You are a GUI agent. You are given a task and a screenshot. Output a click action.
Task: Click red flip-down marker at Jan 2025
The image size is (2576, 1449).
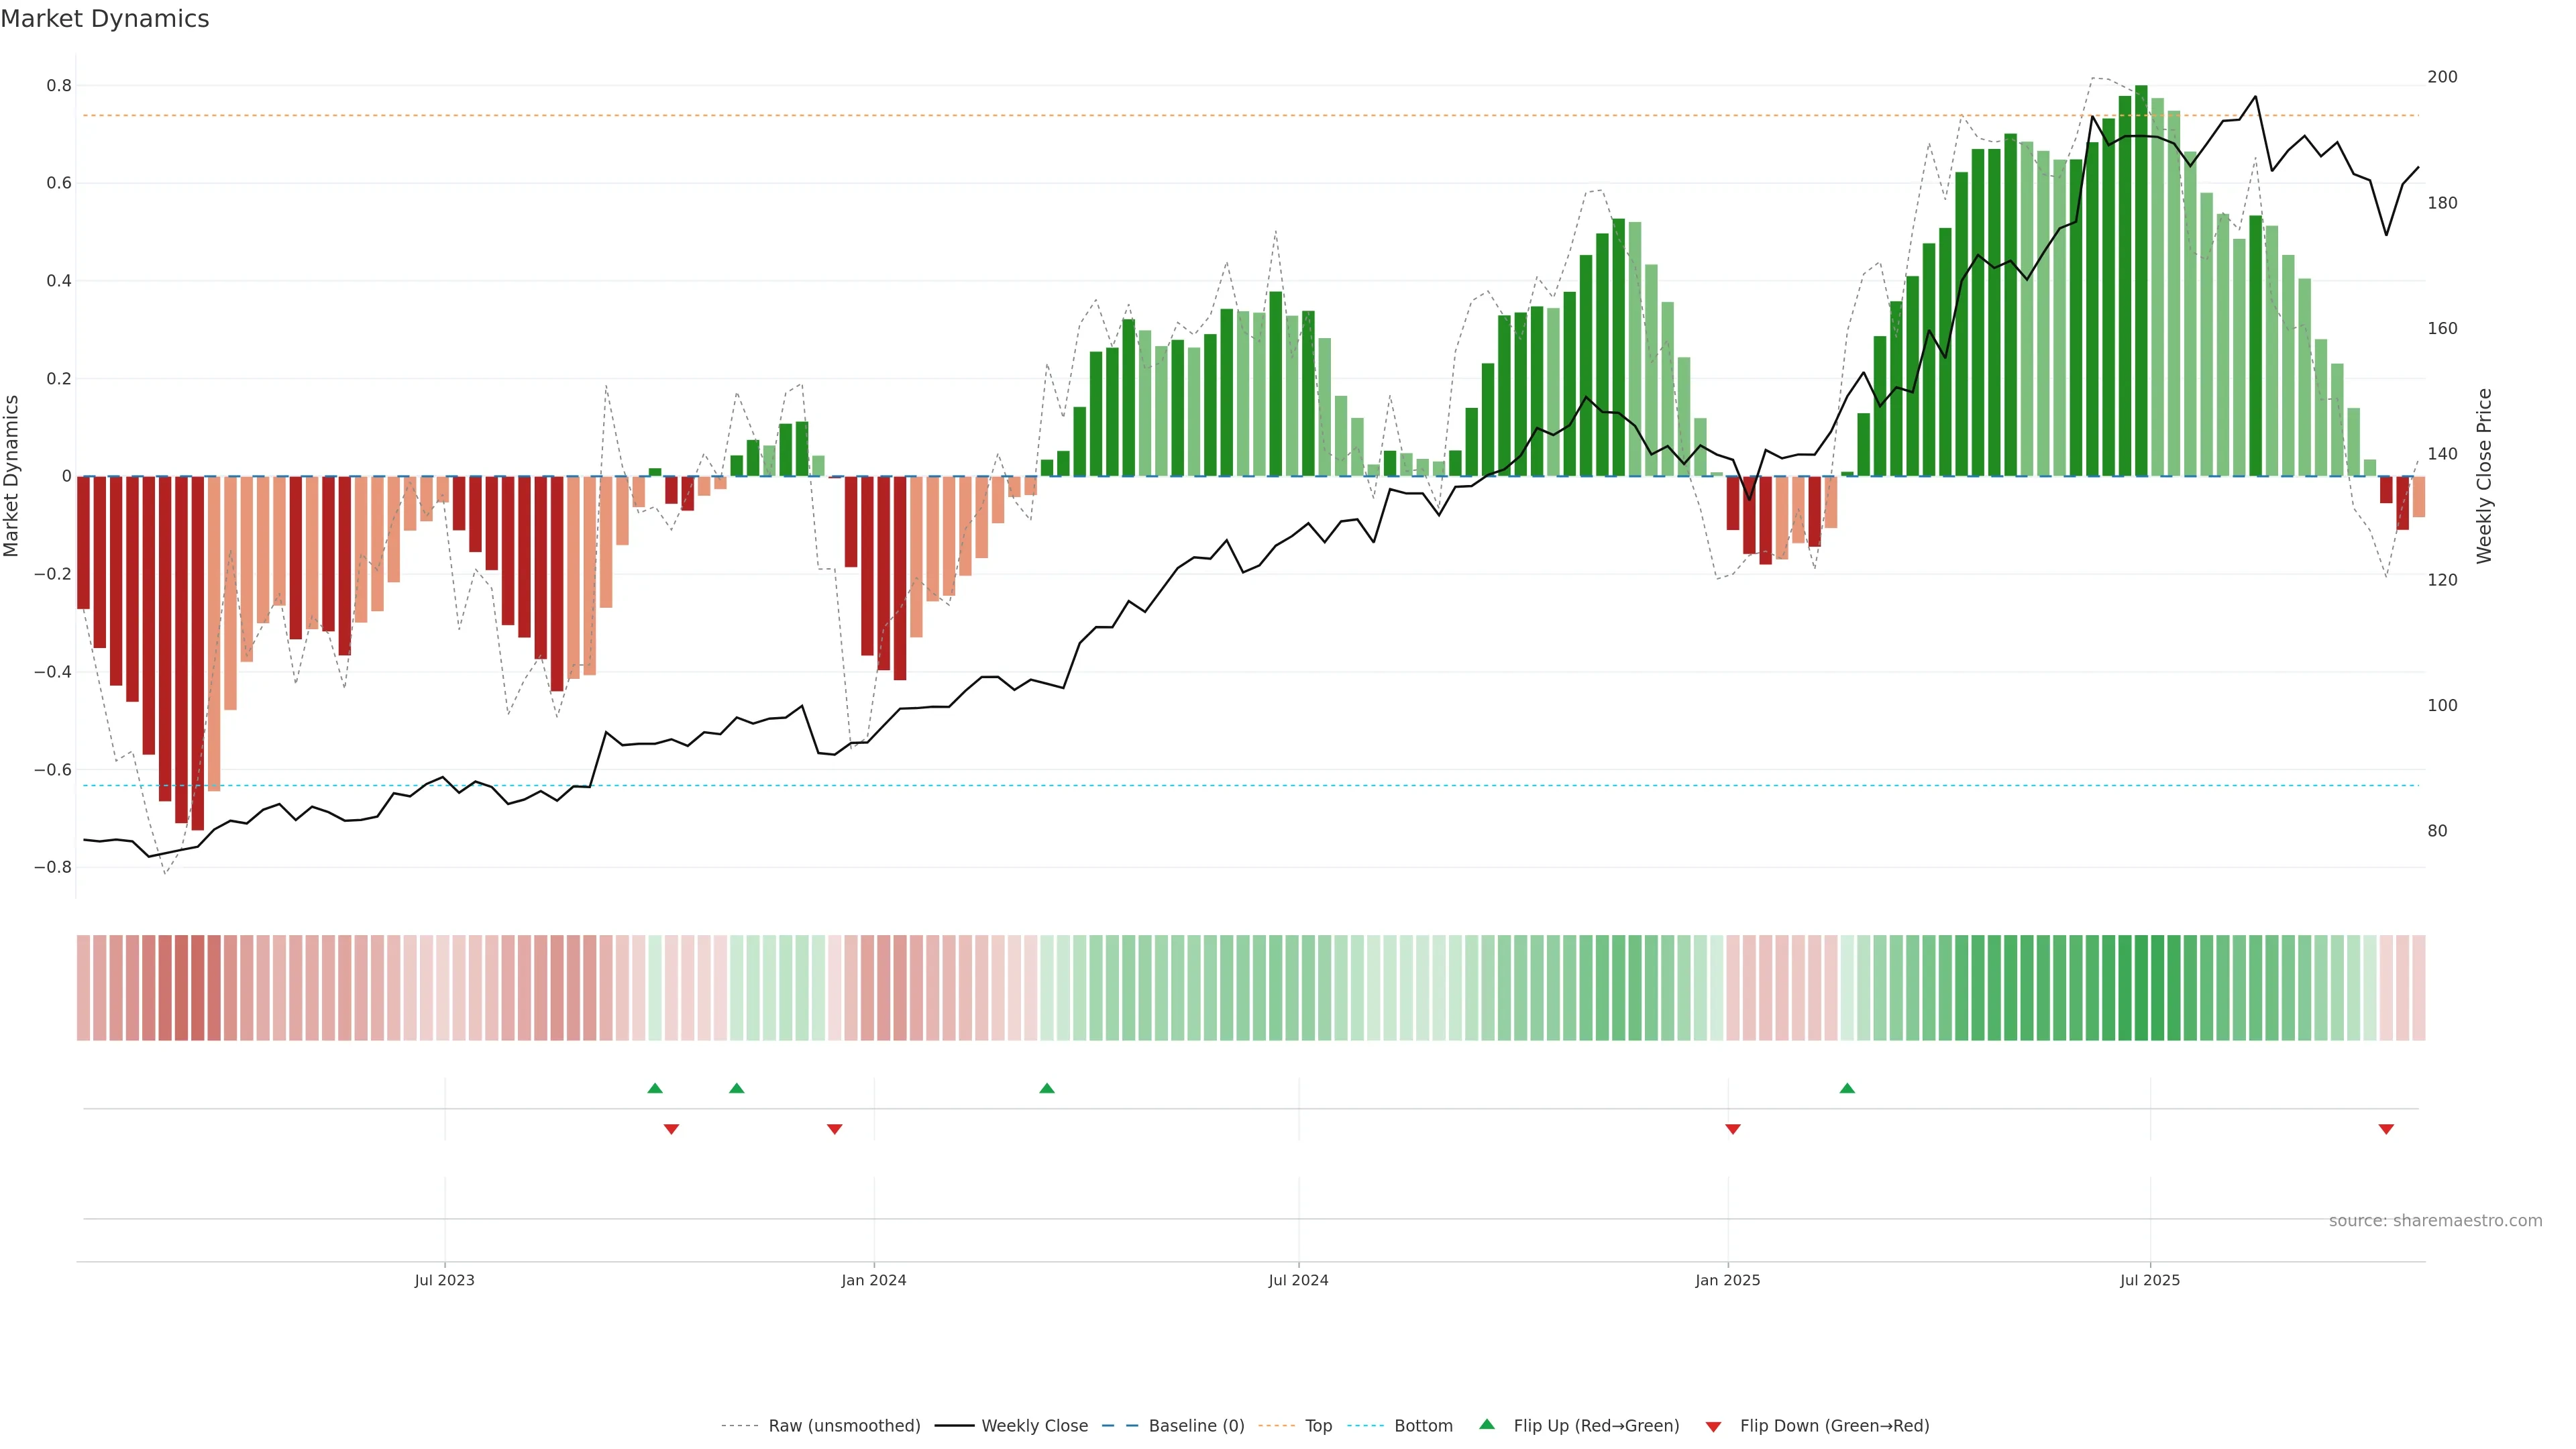click(x=1733, y=1129)
